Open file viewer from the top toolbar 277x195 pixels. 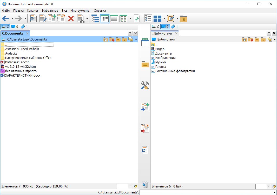tap(33, 18)
